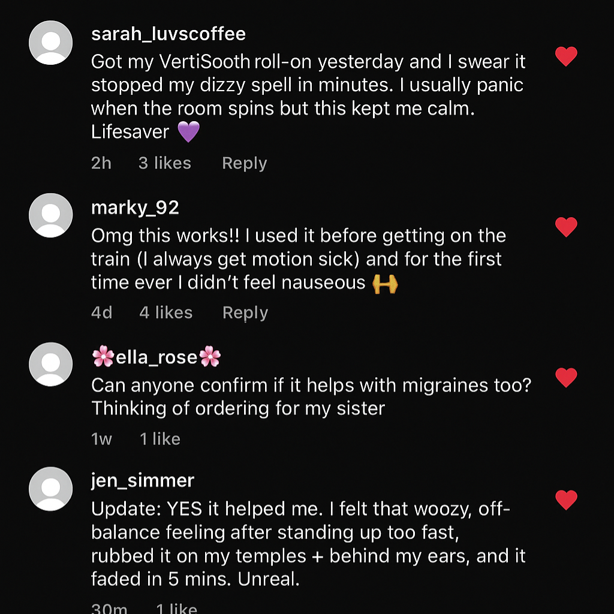Reply to marky_92's motion sickness comment
Image resolution: width=614 pixels, height=614 pixels.
(245, 312)
